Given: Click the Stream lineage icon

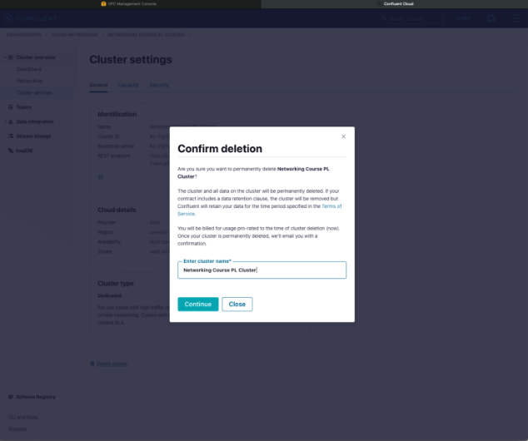Looking at the screenshot, I should click(x=11, y=136).
